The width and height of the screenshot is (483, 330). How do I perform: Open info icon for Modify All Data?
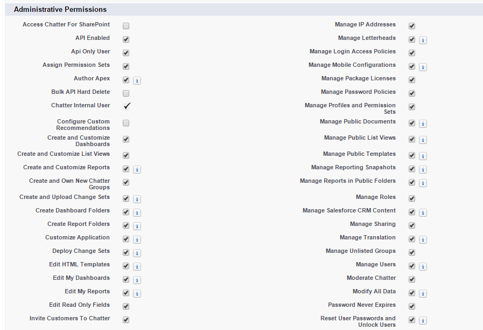click(x=423, y=294)
